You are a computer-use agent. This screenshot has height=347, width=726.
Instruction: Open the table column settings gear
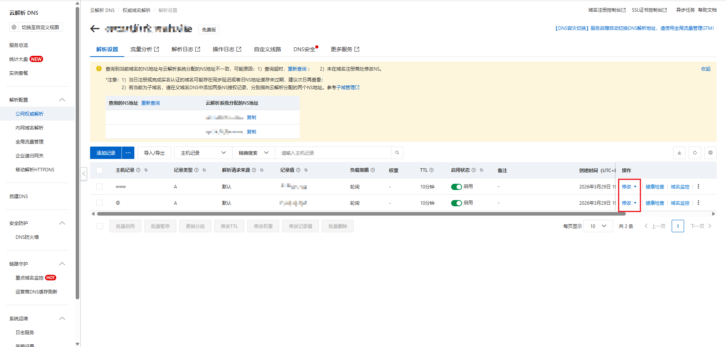pos(710,153)
